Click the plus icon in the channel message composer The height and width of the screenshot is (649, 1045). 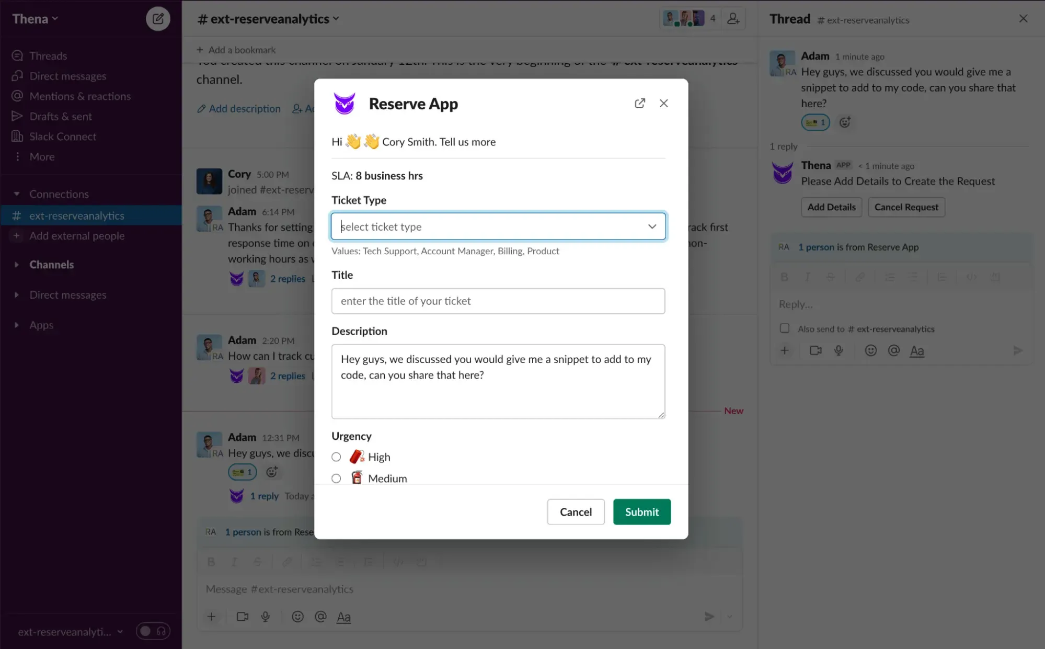[211, 617]
